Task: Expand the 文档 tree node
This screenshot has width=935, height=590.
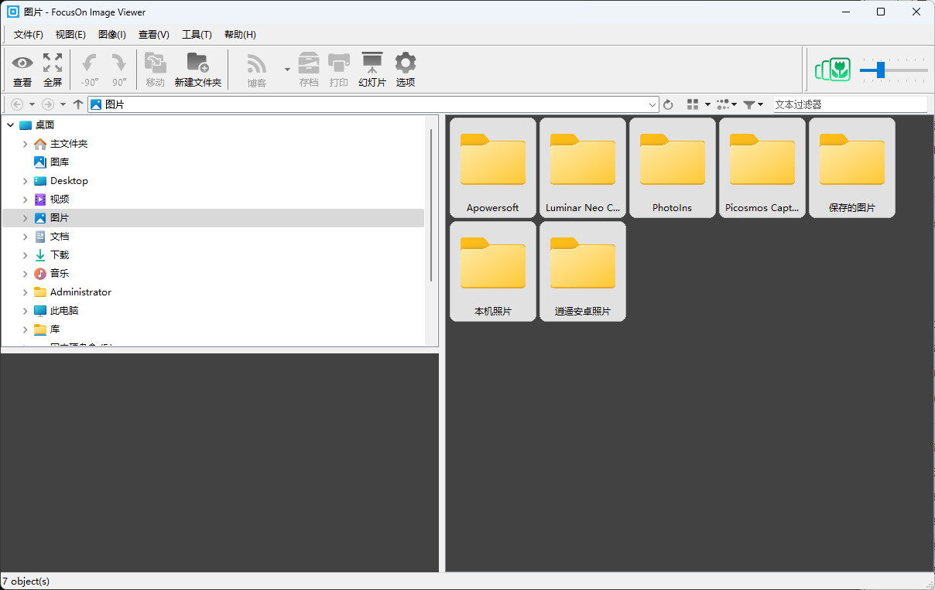Action: coord(25,237)
